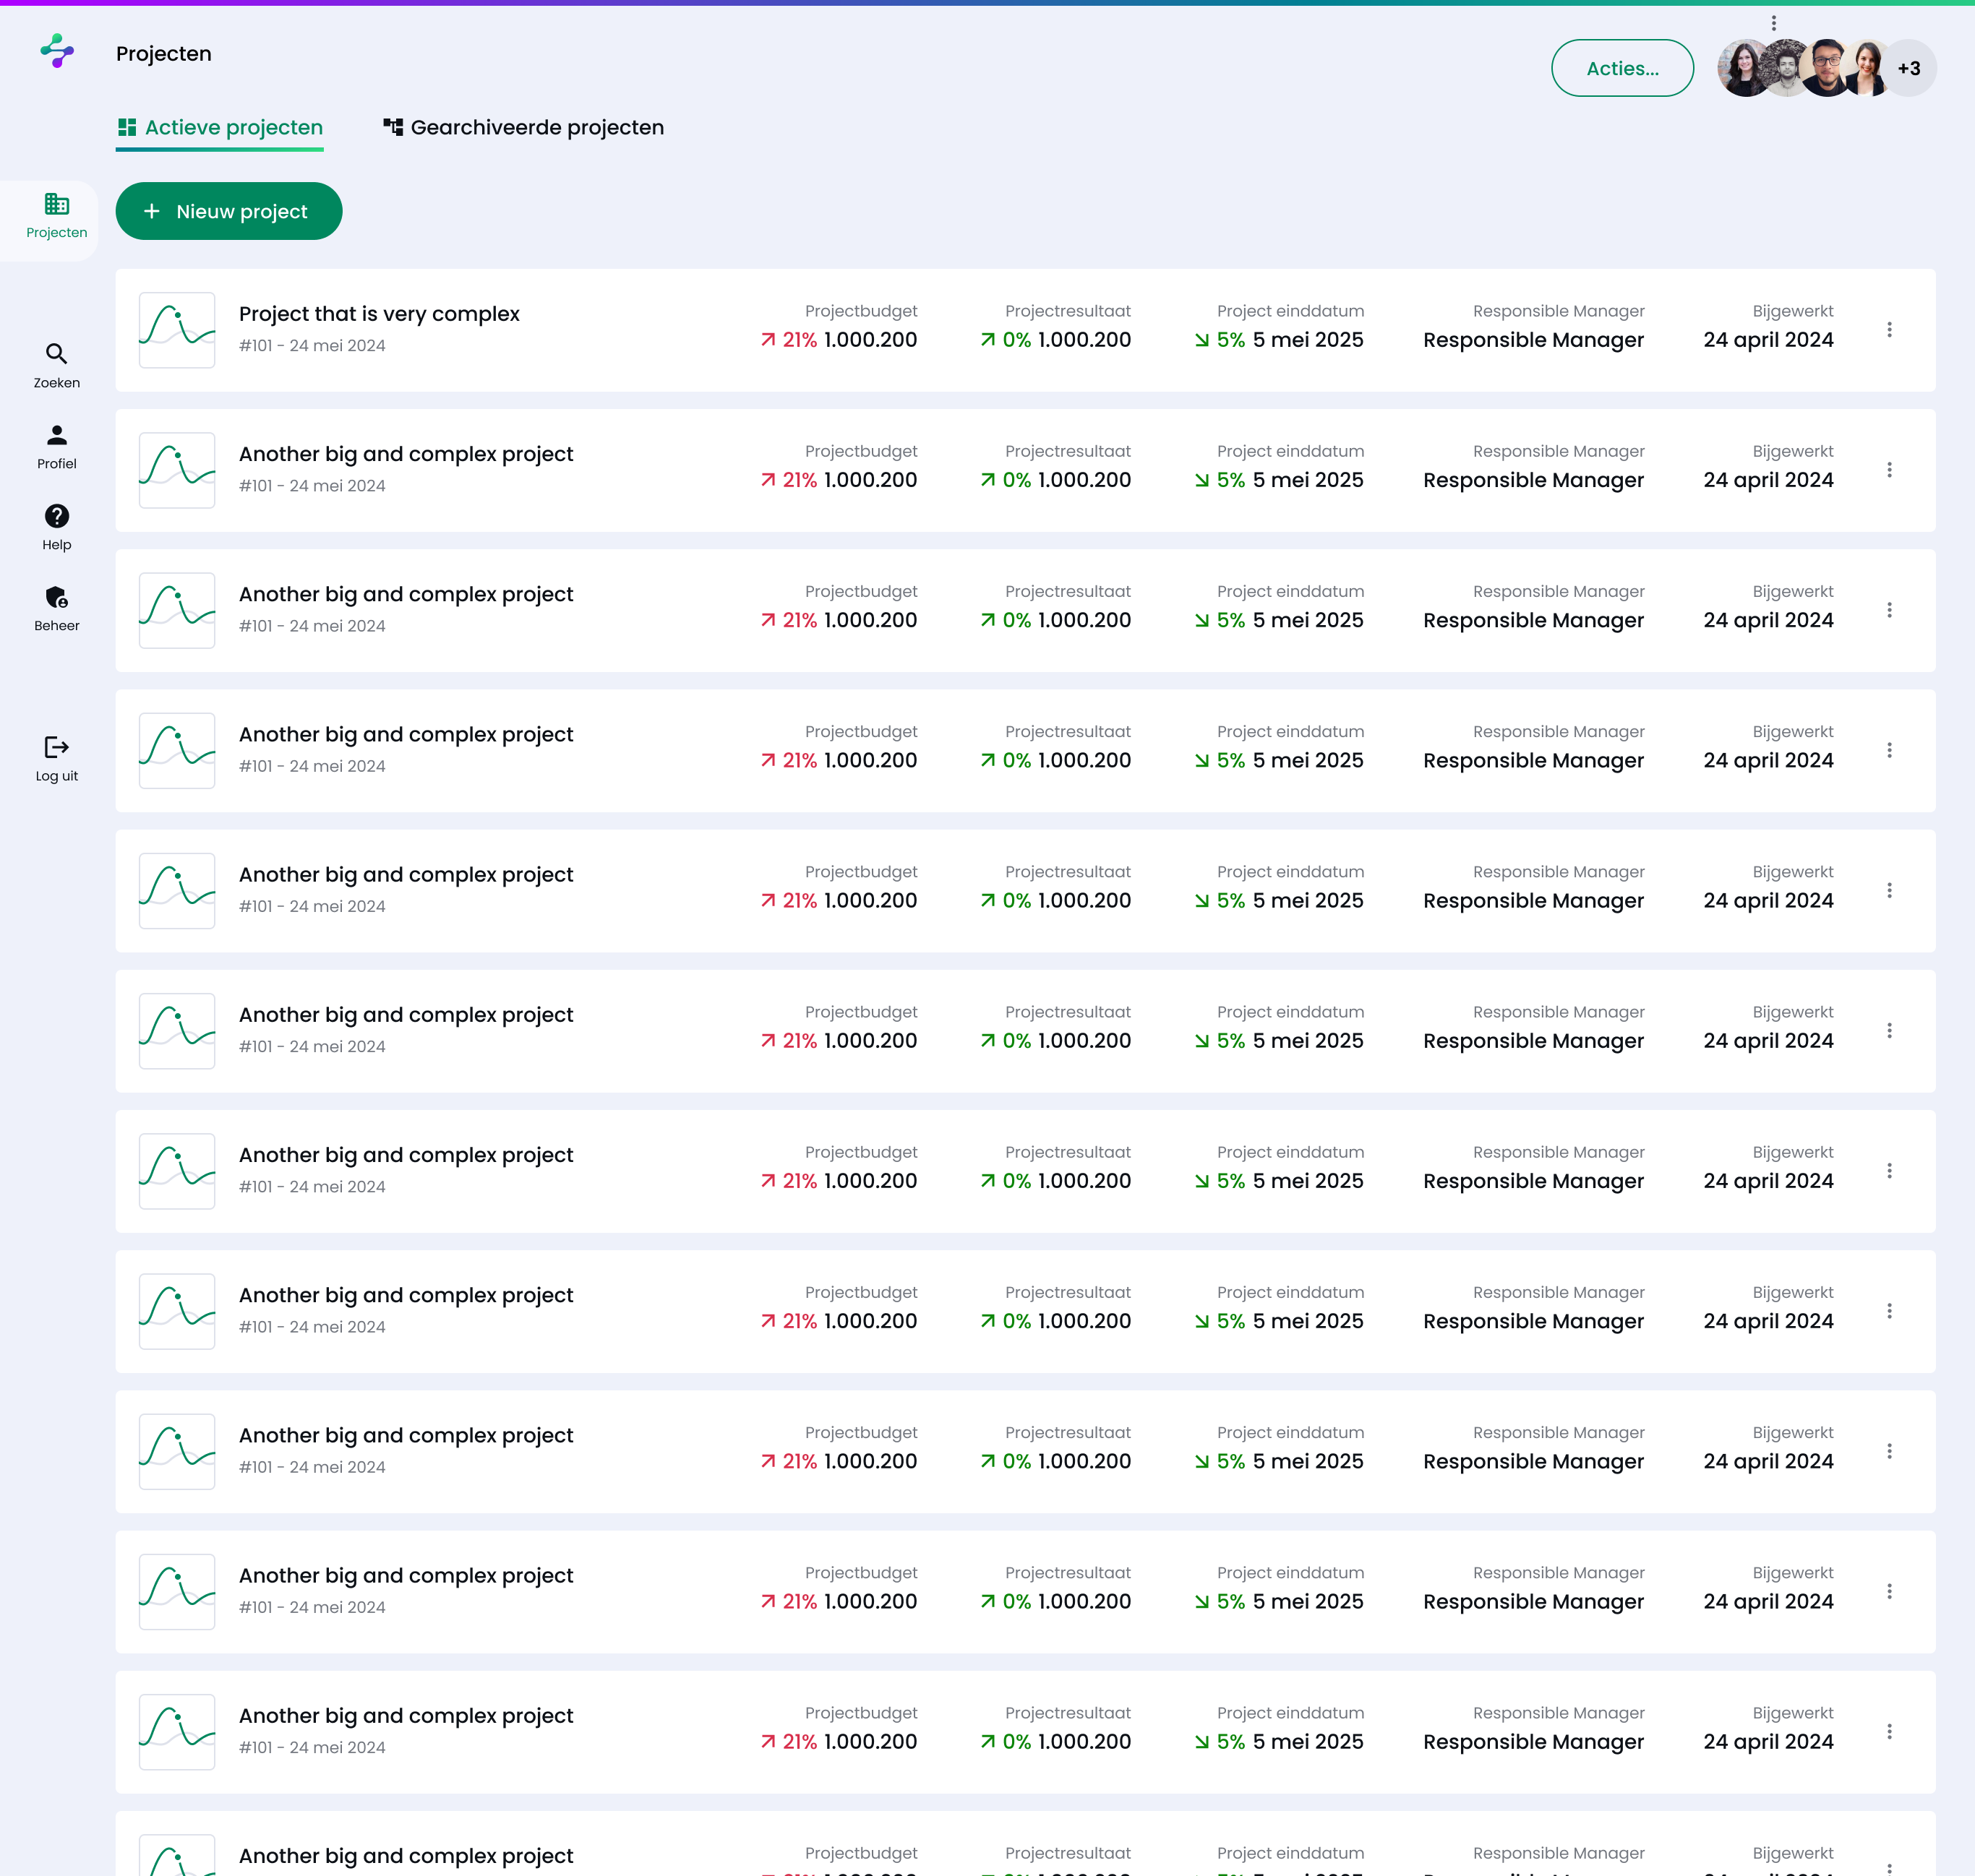Open Projecten in the left sidebar
The width and height of the screenshot is (1975, 1876).
tap(57, 217)
